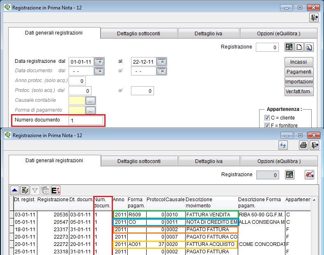Select row marker for registration 23318

point(11,251)
